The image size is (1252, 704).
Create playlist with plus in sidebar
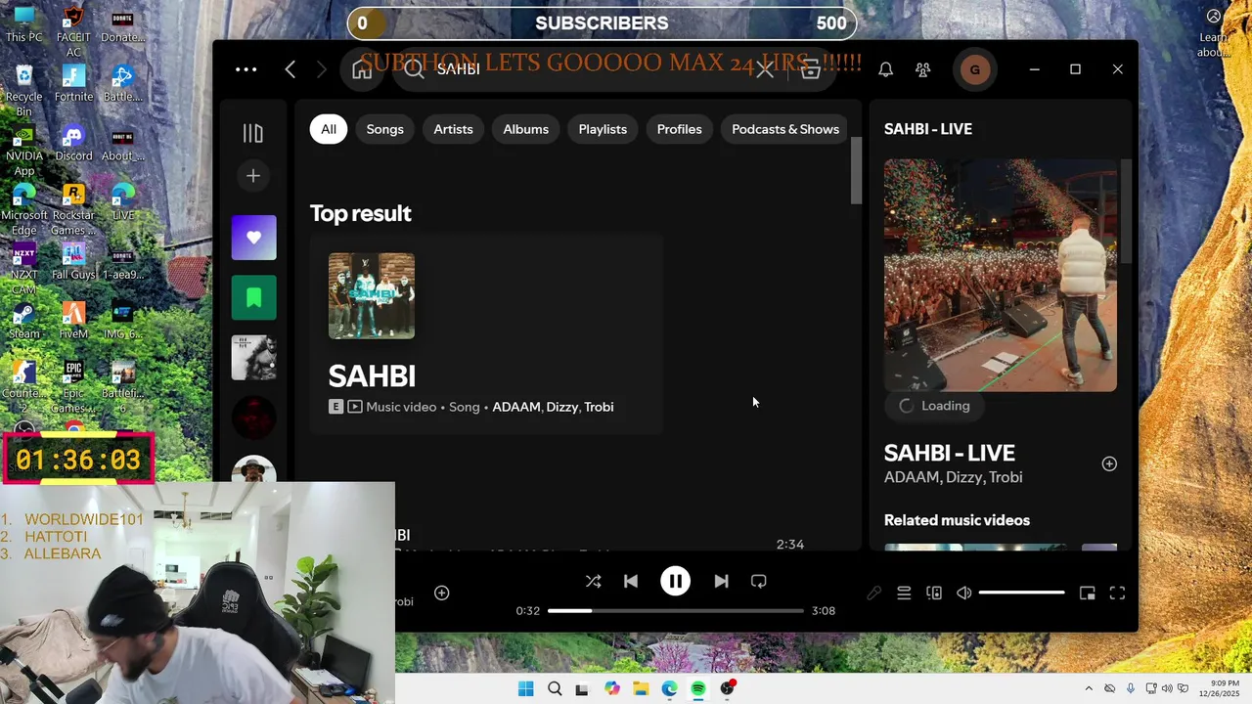click(x=253, y=176)
